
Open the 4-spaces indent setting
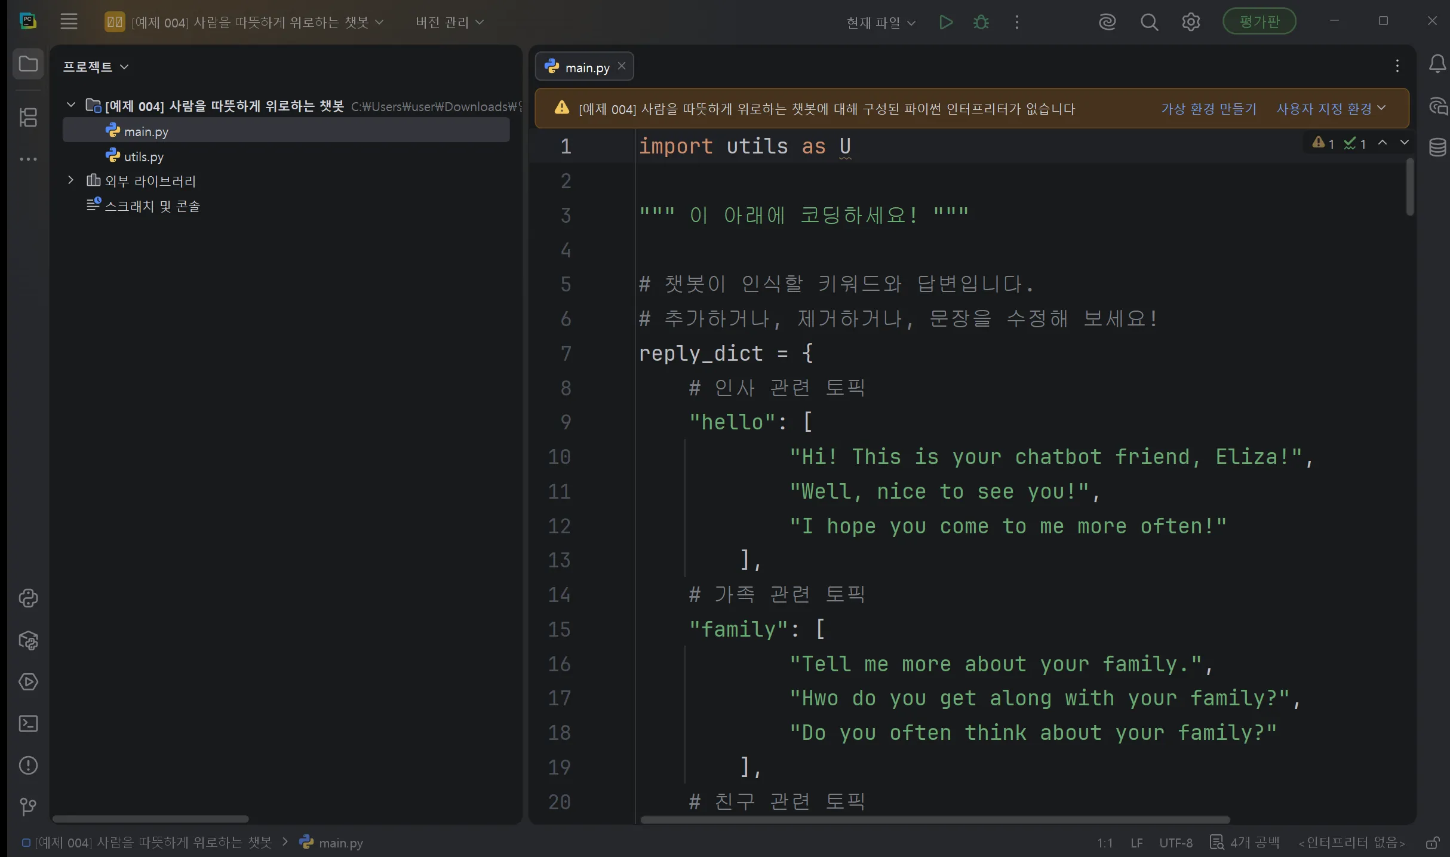tap(1245, 843)
